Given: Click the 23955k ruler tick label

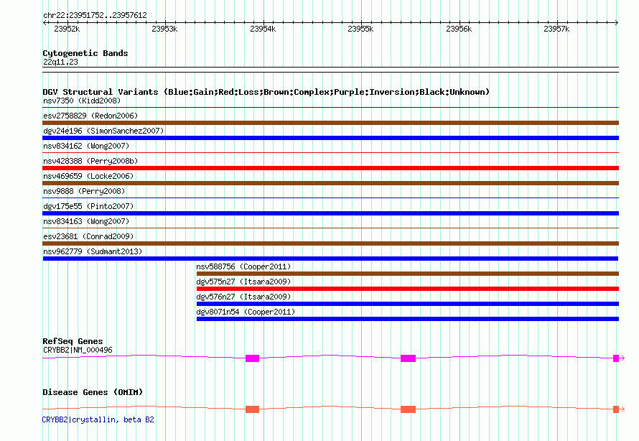Looking at the screenshot, I should coord(360,29).
